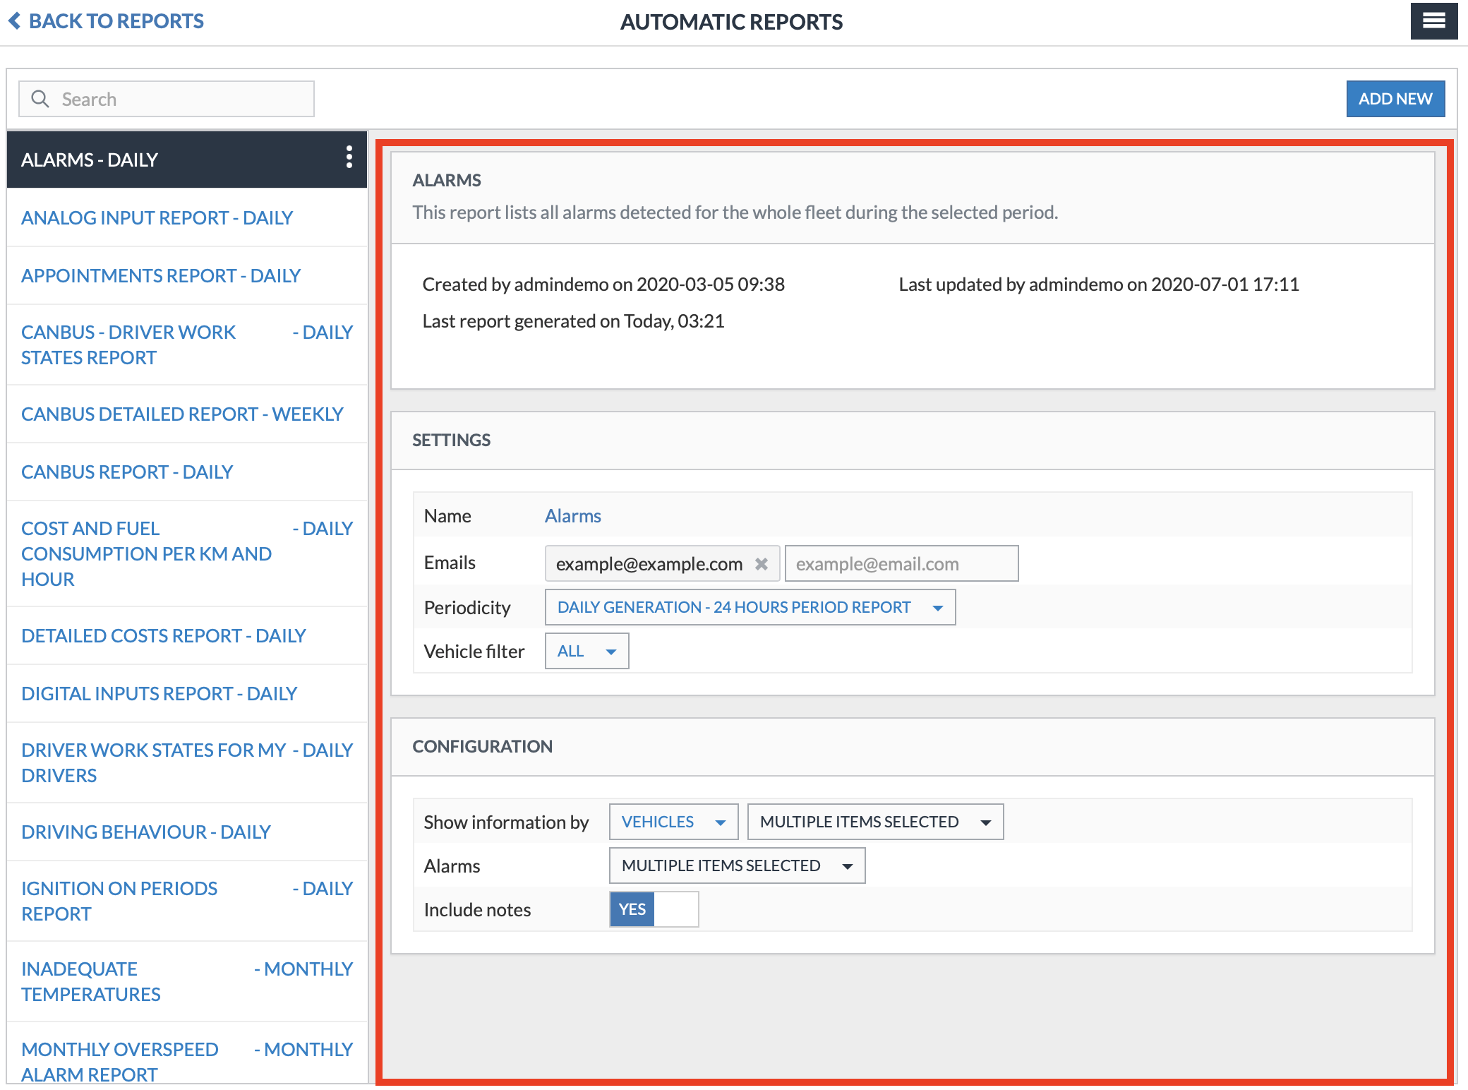Image resolution: width=1468 pixels, height=1090 pixels.
Task: Open Ignition On Periods Report
Action: (x=187, y=901)
